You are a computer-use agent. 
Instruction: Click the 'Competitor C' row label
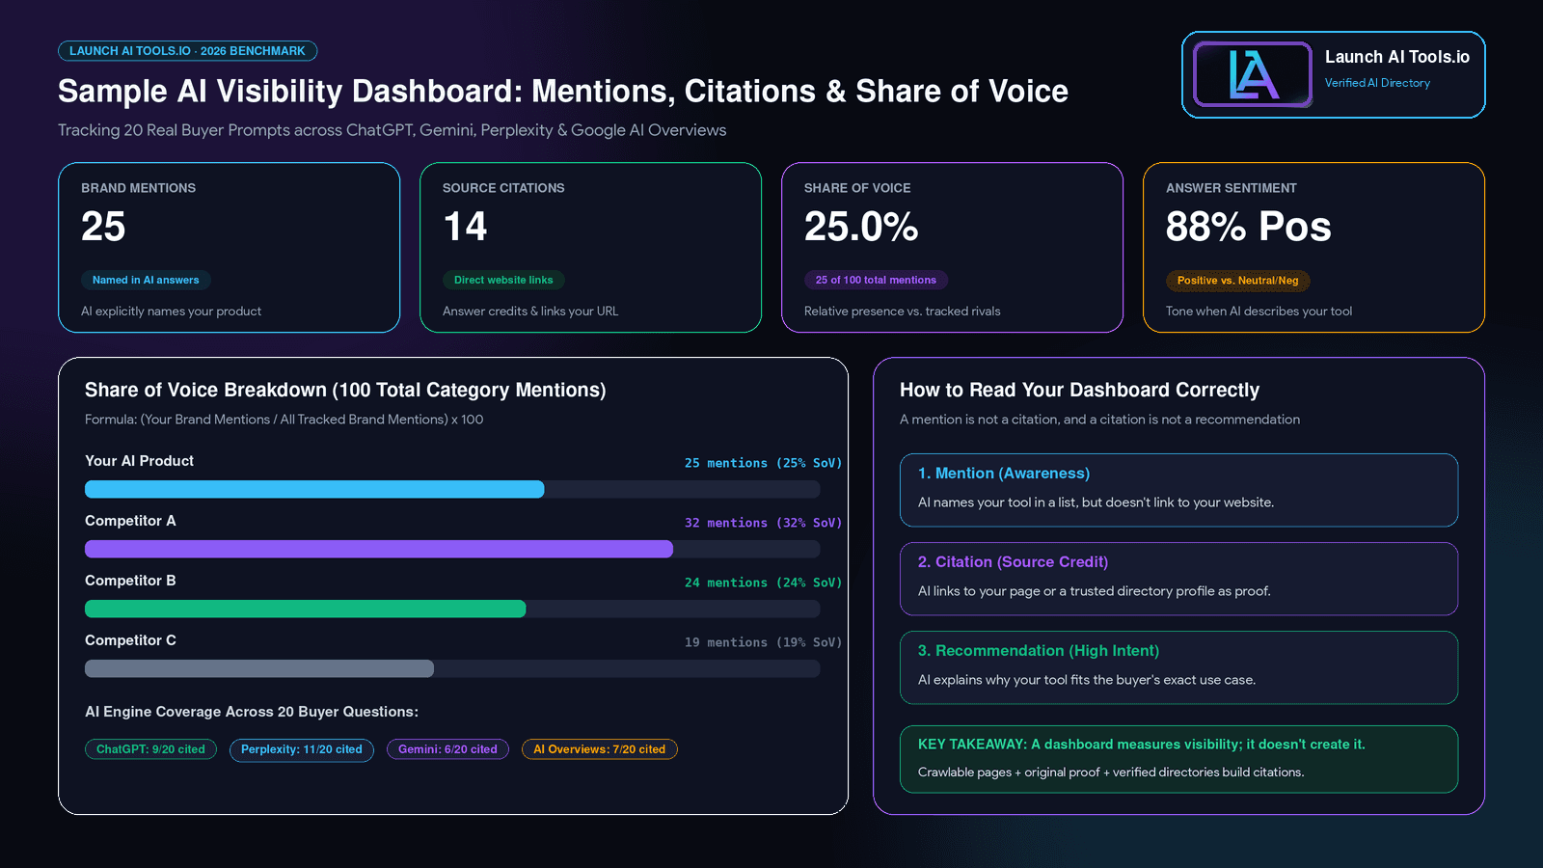pos(130,640)
